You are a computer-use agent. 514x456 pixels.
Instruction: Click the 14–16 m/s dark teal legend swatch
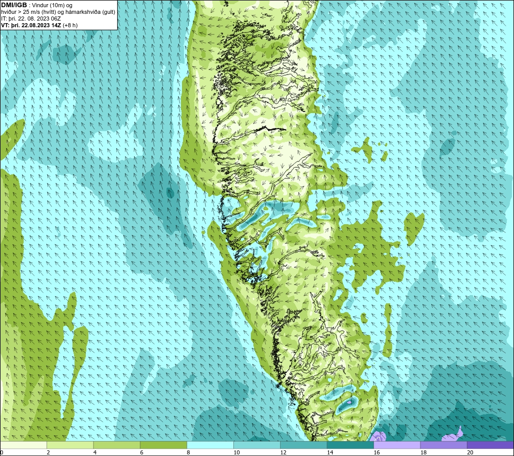point(351,445)
